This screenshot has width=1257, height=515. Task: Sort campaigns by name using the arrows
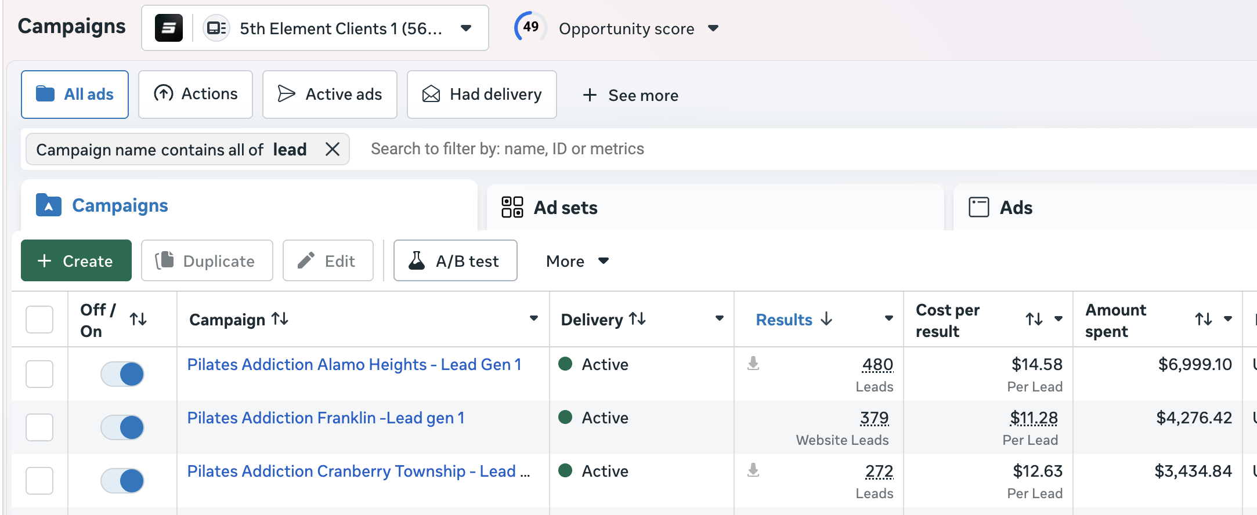pyautogui.click(x=280, y=318)
